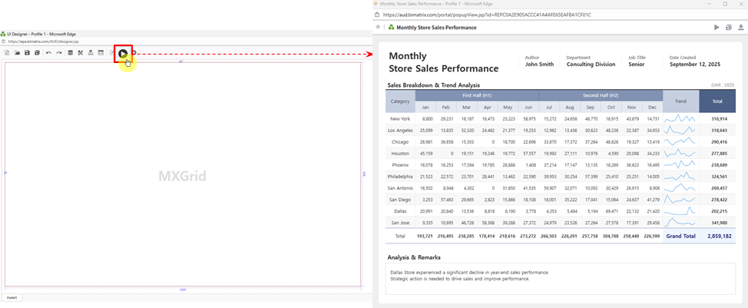Viewport: 748px width, 308px height.
Task: Select the Phoenix row label
Action: pos(400,165)
